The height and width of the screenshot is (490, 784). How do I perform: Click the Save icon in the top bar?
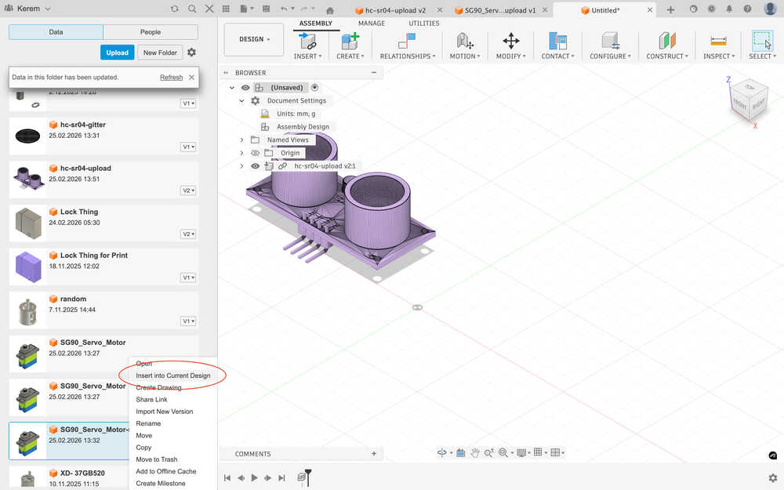[x=266, y=9]
